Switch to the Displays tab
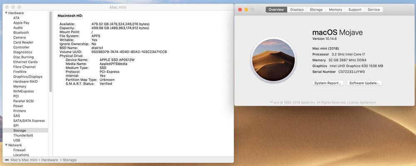 (297, 10)
